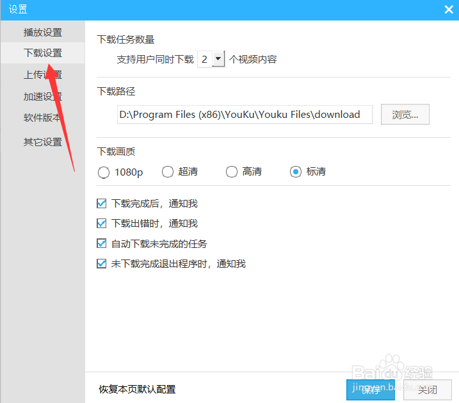The image size is (459, 403).
Task: Uncheck 自动下载未完成的任务
Action: click(x=102, y=243)
